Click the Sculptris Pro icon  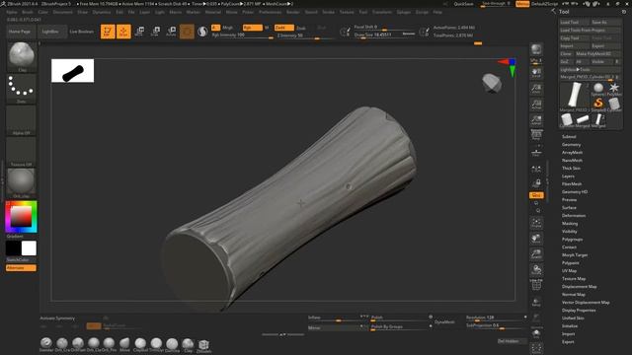click(x=202, y=32)
